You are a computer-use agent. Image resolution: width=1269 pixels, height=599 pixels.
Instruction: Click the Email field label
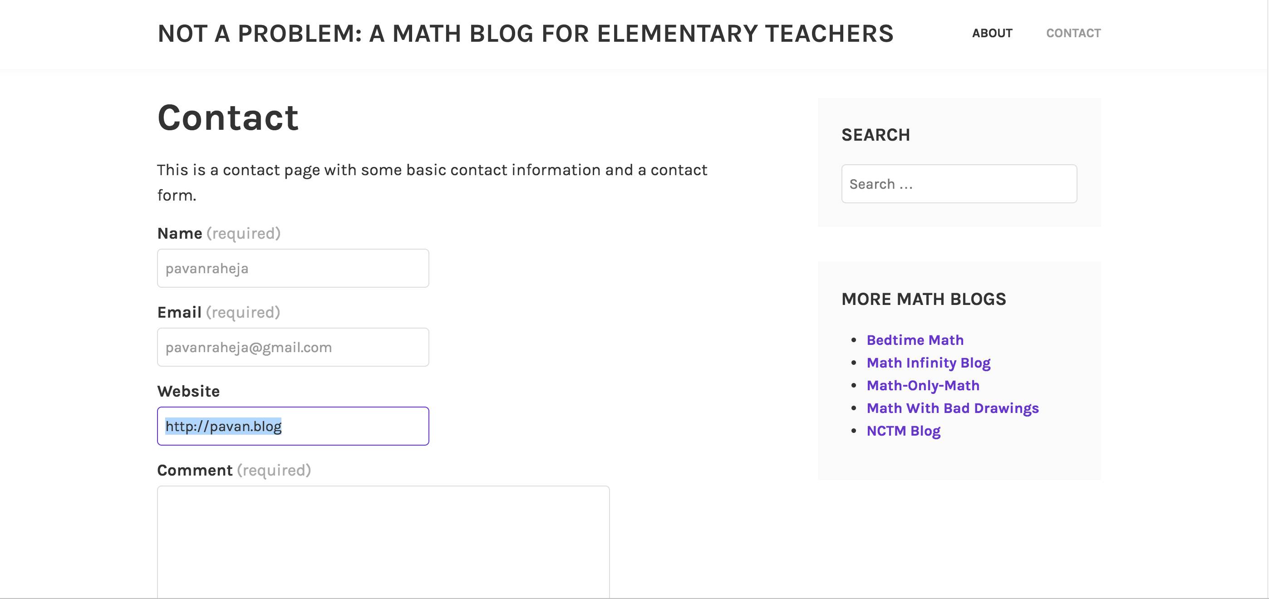click(x=179, y=312)
